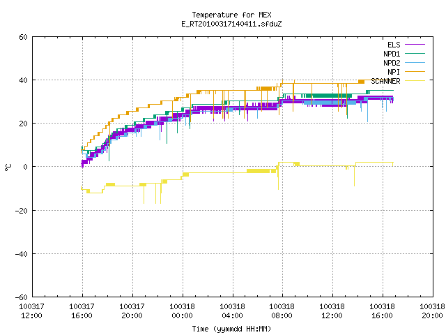Click the x-axis label 100318 12:00
The height and width of the screenshot is (335, 446).
click(332, 311)
